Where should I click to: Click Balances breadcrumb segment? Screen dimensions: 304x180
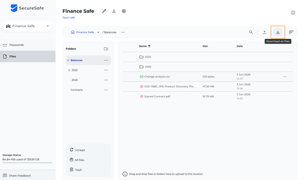pyautogui.click(x=110, y=32)
